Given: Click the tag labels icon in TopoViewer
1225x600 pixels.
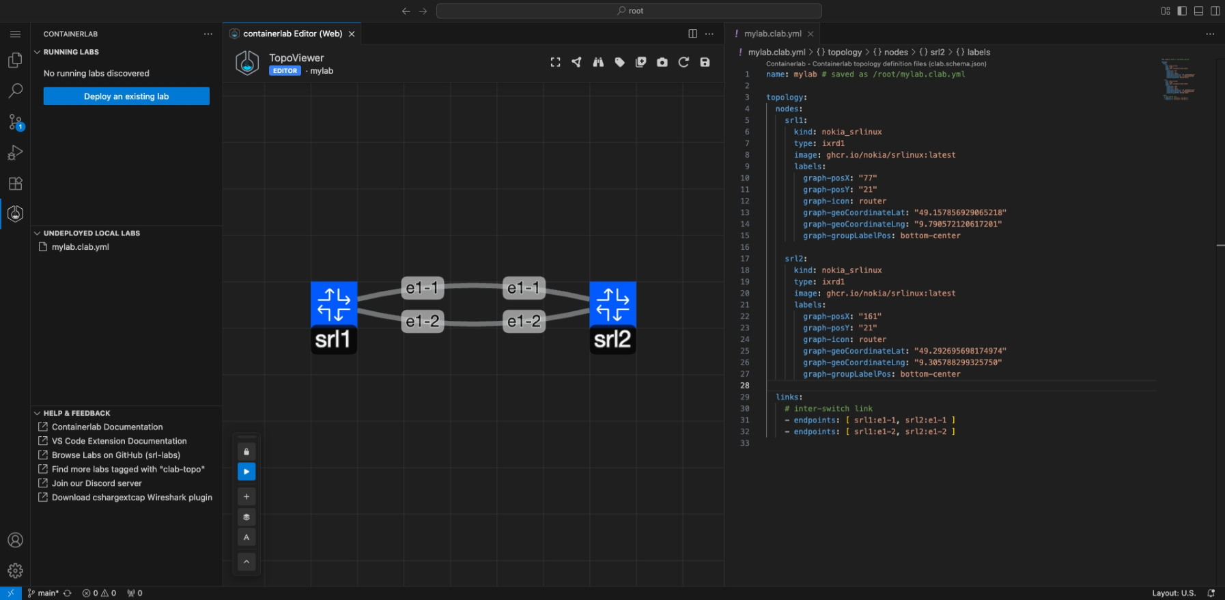Looking at the screenshot, I should (x=619, y=62).
